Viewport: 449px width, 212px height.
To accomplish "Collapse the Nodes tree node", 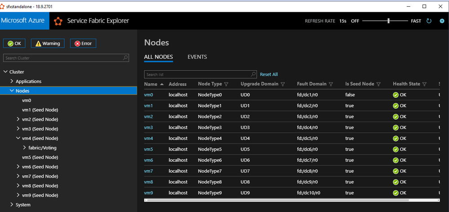I will click(12, 91).
